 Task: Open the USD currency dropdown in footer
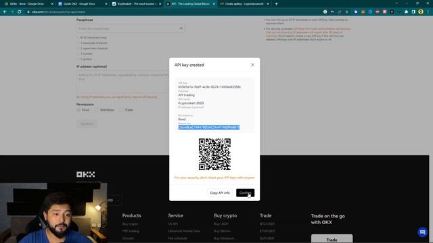click(114, 200)
